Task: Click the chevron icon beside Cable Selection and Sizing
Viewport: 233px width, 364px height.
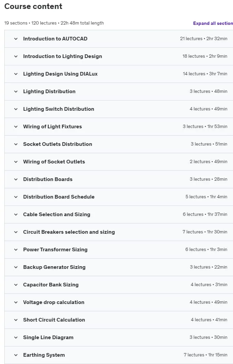Action: pyautogui.click(x=16, y=214)
